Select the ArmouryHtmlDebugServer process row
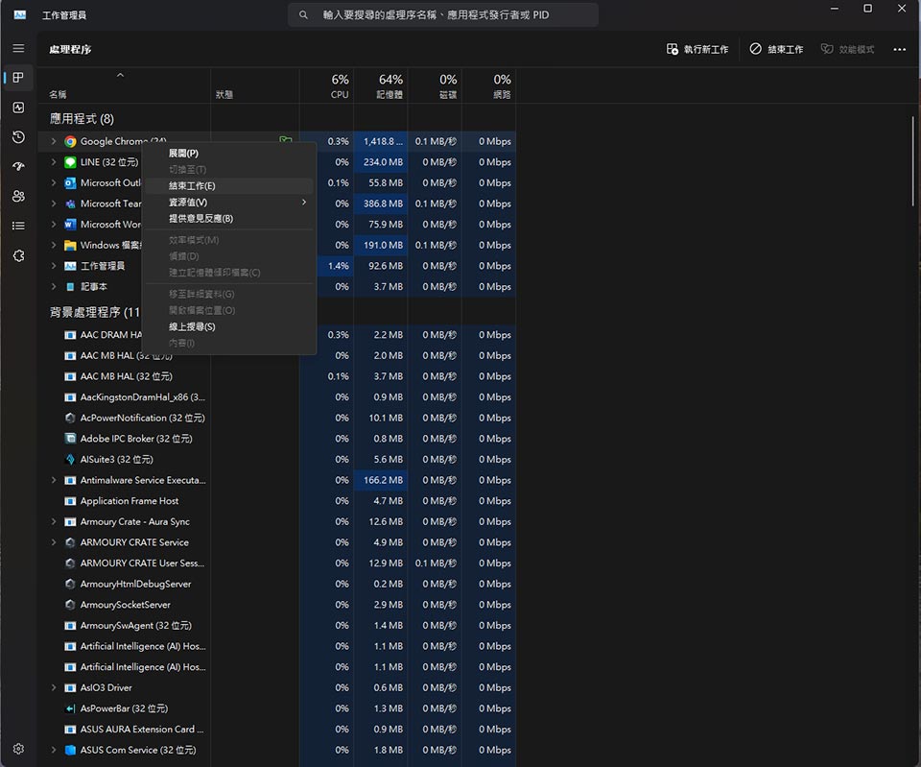Image resolution: width=921 pixels, height=767 pixels. pos(277,585)
